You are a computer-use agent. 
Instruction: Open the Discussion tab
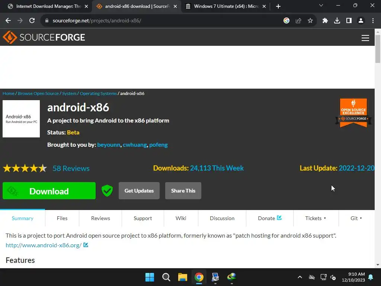pyautogui.click(x=222, y=218)
